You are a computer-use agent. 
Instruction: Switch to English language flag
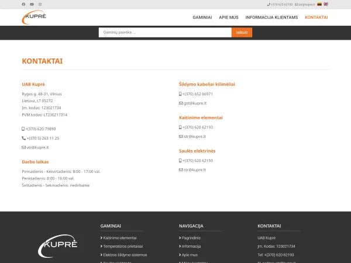[326, 4]
